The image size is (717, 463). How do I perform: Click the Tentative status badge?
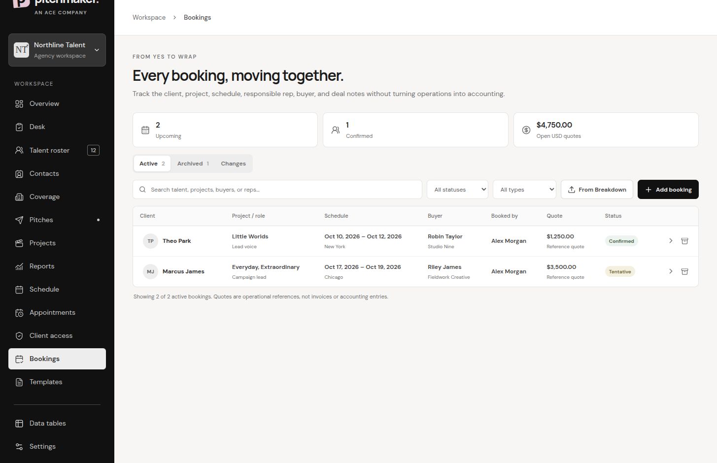(x=620, y=272)
